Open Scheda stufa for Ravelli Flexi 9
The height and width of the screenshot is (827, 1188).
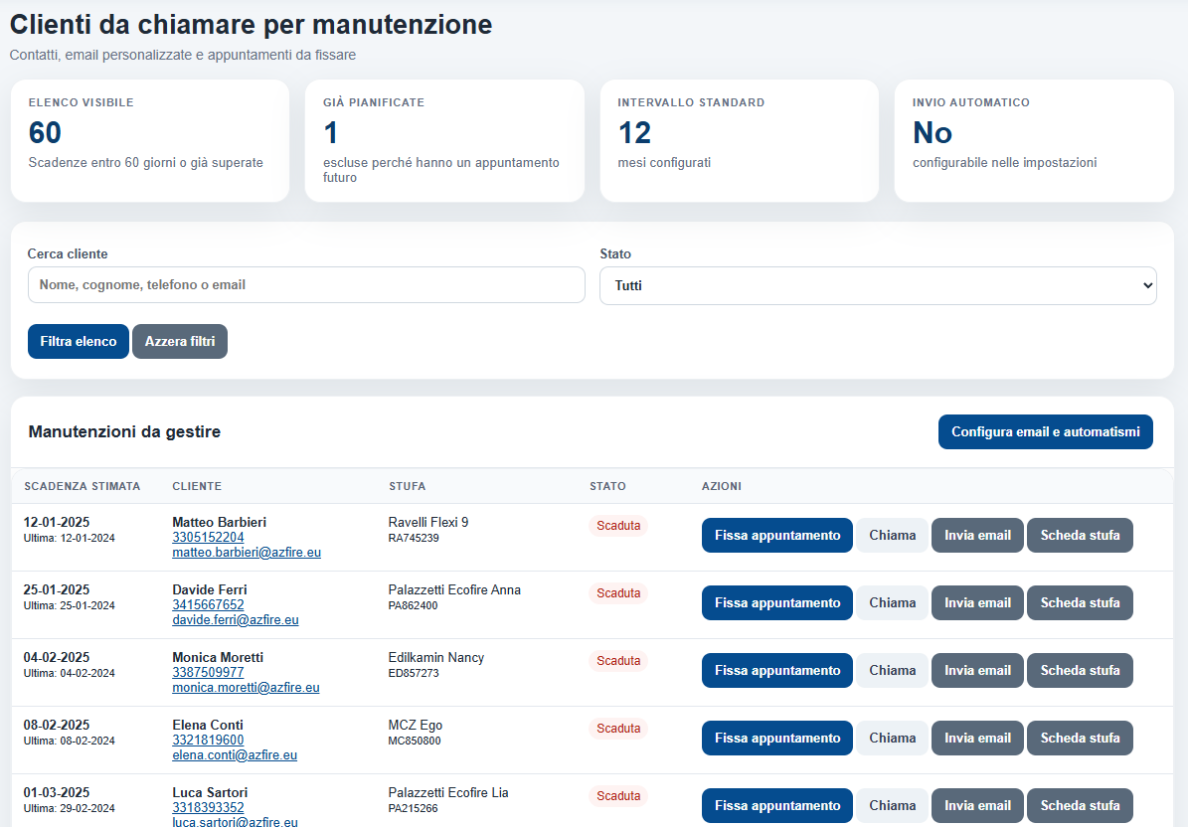(1080, 536)
